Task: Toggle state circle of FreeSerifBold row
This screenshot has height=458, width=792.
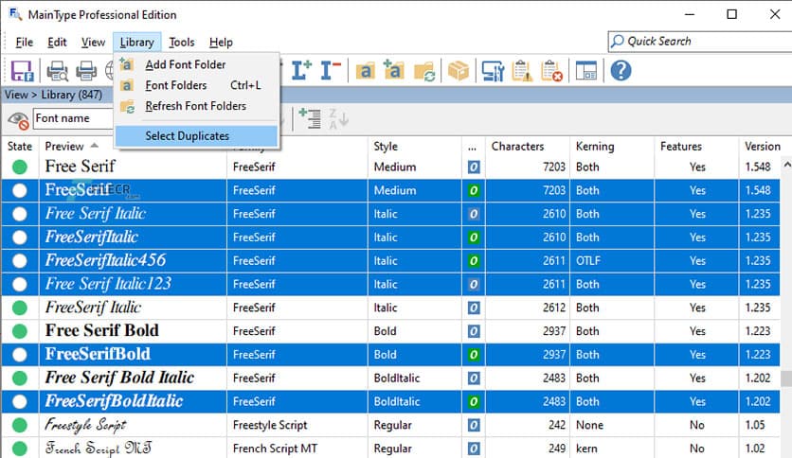Action: tap(20, 355)
